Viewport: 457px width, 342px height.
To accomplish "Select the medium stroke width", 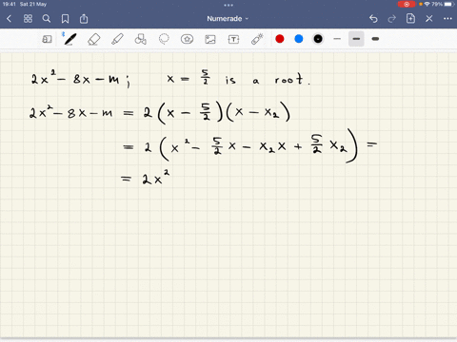I will point(356,39).
